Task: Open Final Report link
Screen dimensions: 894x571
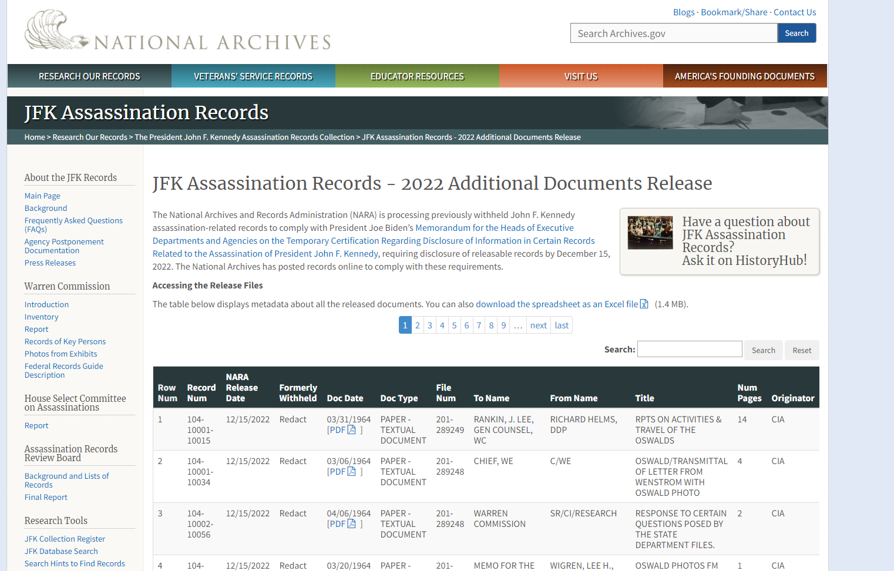Action: coord(46,498)
